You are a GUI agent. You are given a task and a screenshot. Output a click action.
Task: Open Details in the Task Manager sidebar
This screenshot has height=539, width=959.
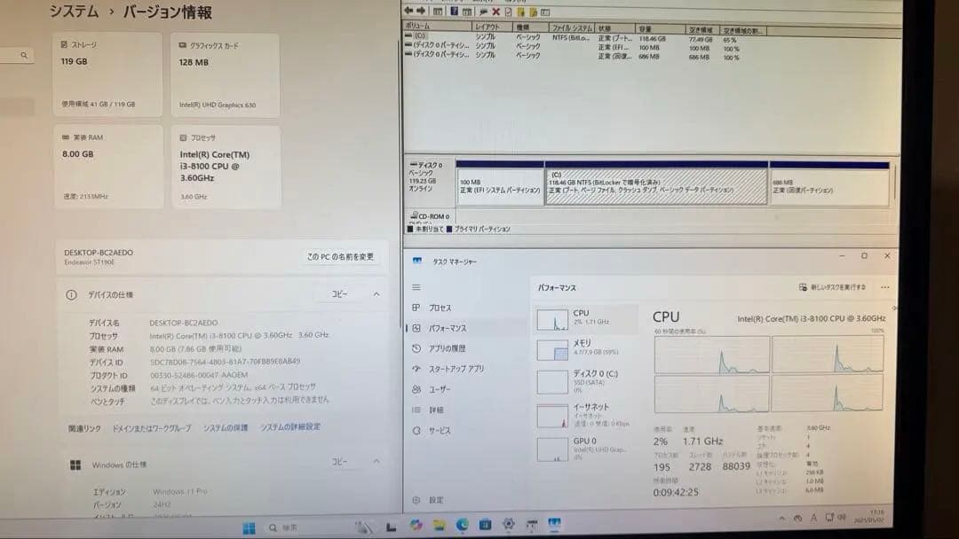437,408
